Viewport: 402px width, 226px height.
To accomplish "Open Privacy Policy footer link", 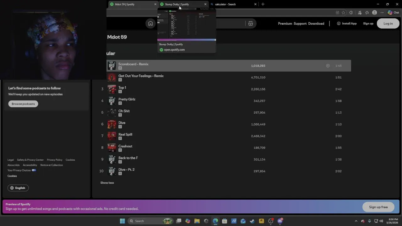I will (x=55, y=160).
